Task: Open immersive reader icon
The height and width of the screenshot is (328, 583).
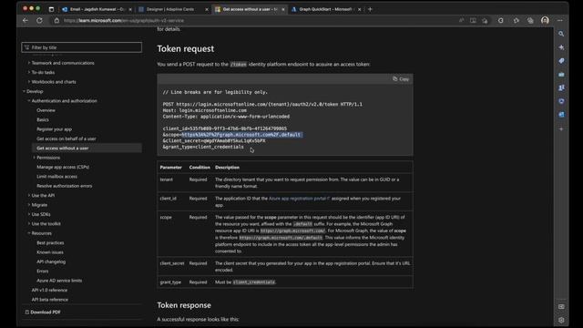Action: click(473, 20)
